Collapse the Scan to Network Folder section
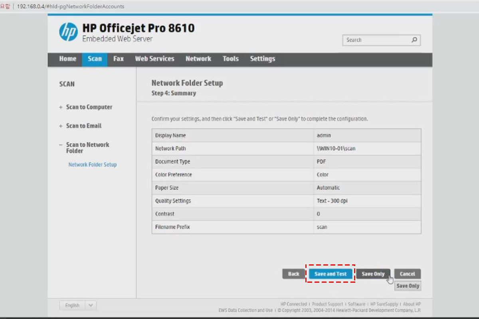Viewport: 479px width, 319px height. click(x=84, y=148)
